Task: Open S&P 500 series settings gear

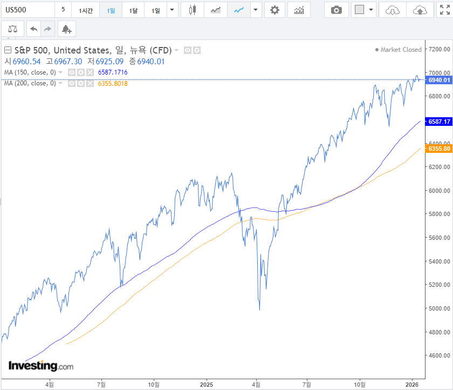Action: tap(197, 50)
